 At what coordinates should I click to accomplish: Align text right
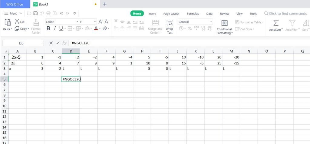click(129, 28)
